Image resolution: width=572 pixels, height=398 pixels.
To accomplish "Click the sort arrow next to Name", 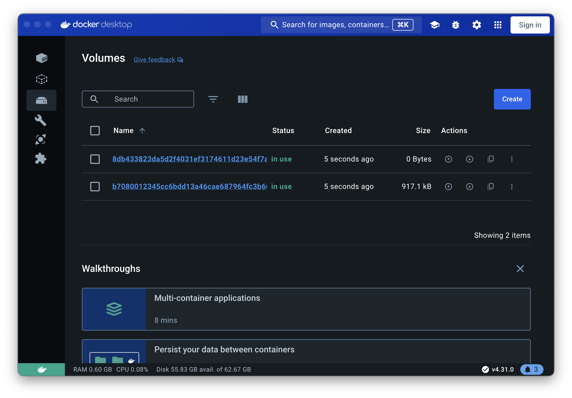I will coord(142,131).
